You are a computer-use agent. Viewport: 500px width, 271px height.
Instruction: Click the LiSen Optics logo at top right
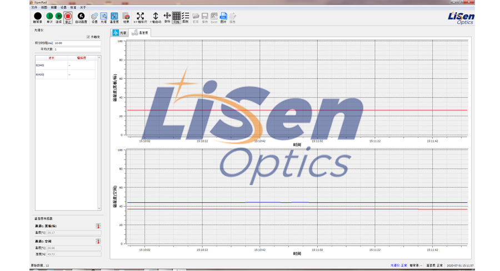pyautogui.click(x=461, y=18)
